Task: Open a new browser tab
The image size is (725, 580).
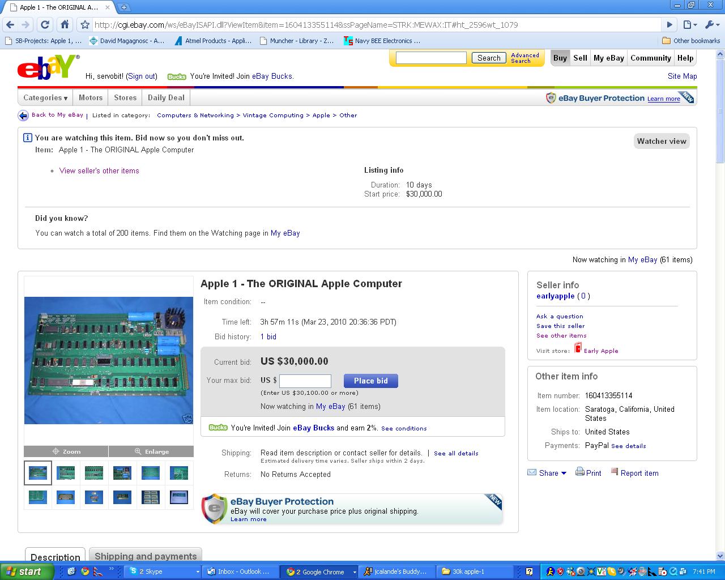Action: (x=123, y=7)
